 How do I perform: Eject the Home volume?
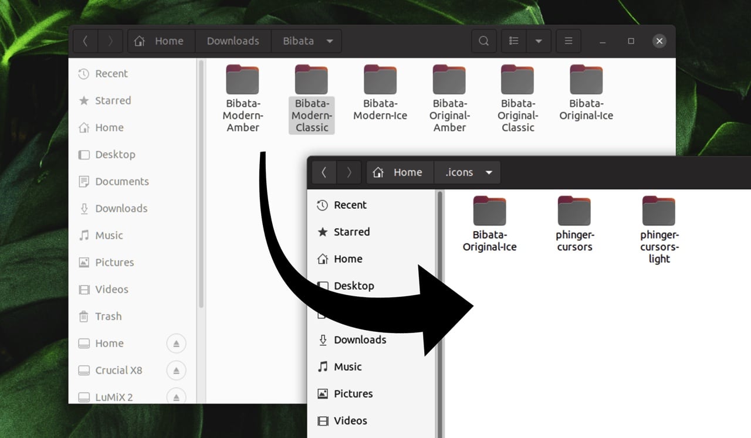coord(176,344)
